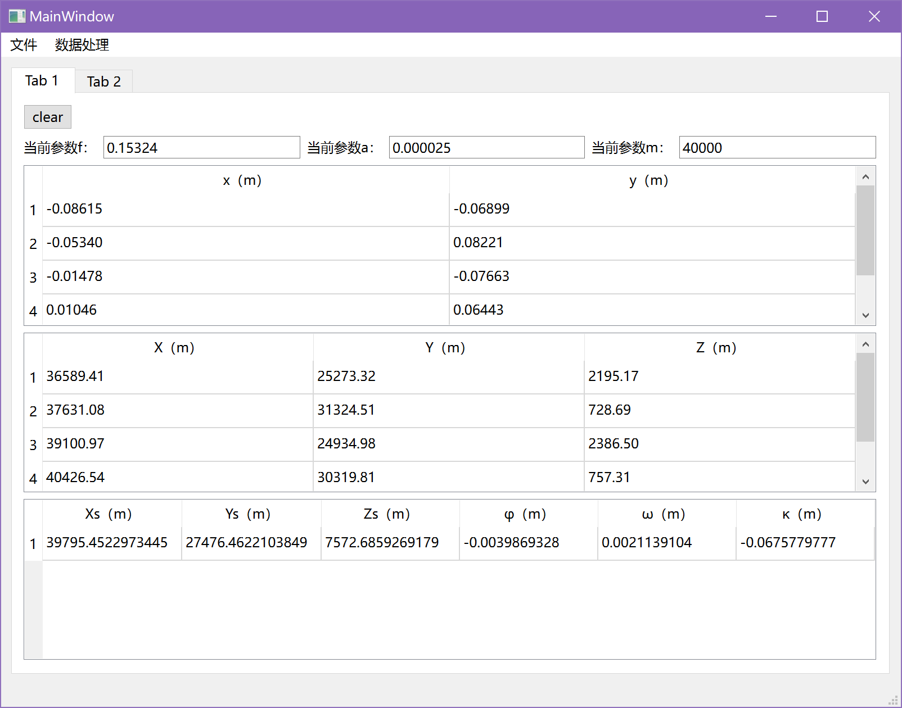Click the 当前参数a input field
902x708 pixels.
[486, 147]
